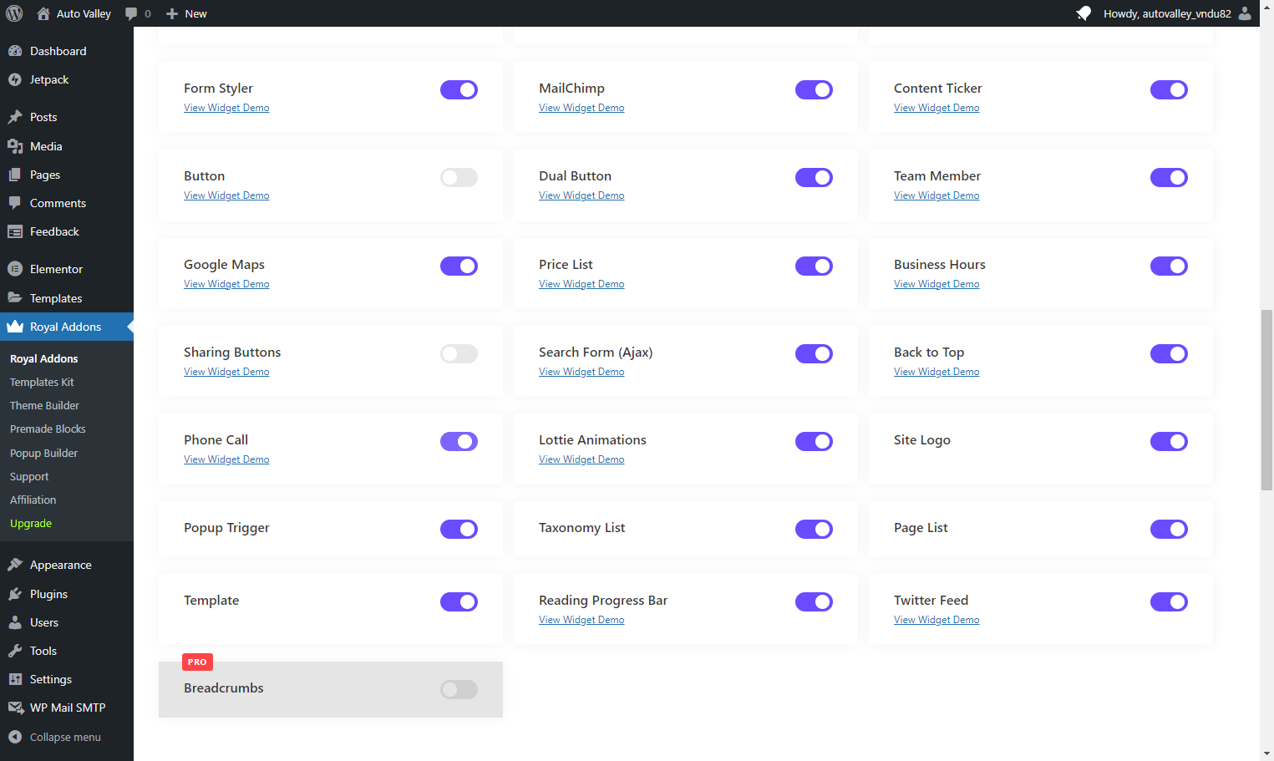Image resolution: width=1274 pixels, height=761 pixels.
Task: Click the Plugins plug icon
Action: [x=15, y=594]
